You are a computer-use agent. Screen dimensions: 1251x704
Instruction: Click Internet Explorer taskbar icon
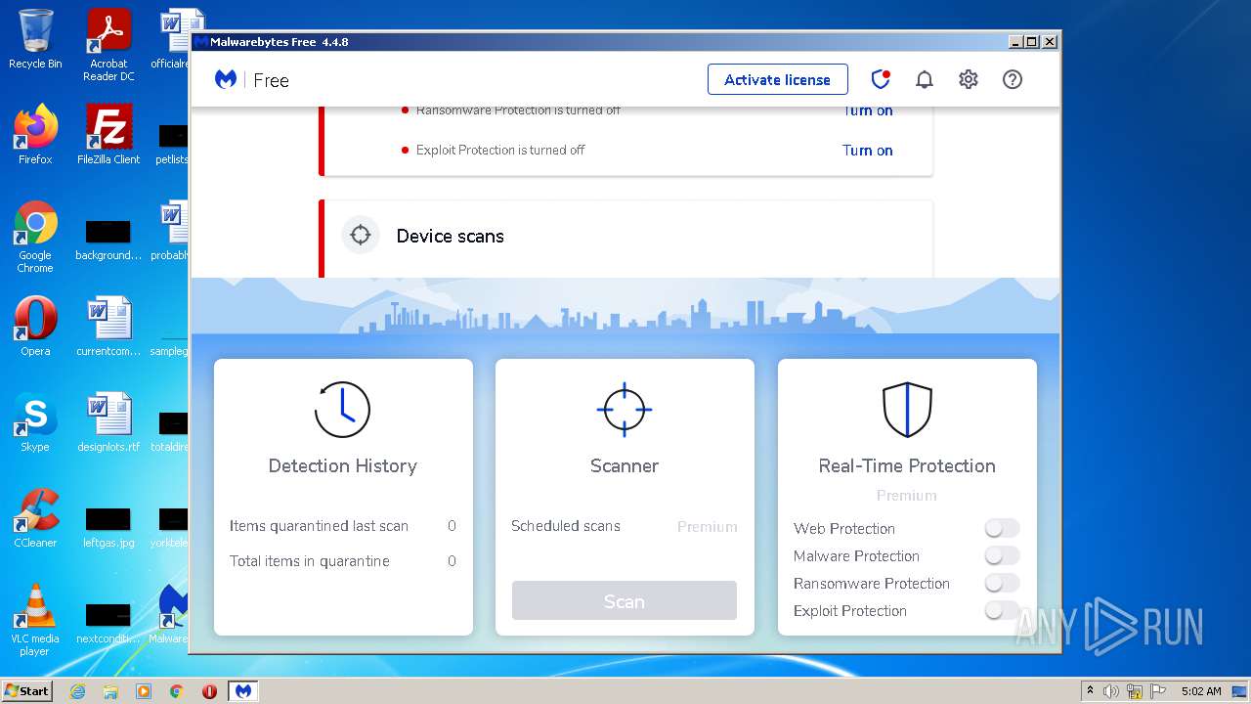tap(77, 691)
